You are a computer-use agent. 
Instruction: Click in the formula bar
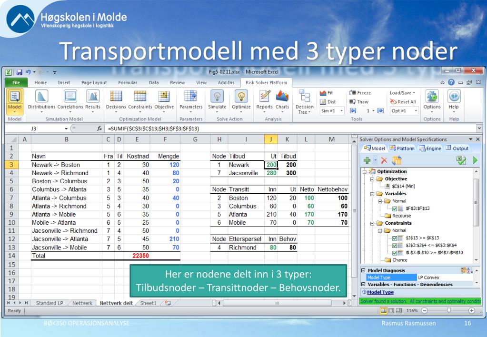(x=289, y=129)
